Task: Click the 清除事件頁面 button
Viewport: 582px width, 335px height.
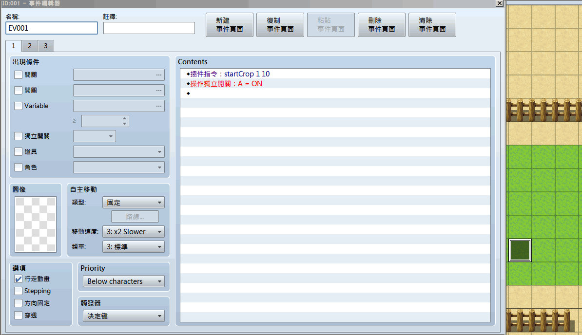Action: pyautogui.click(x=432, y=25)
